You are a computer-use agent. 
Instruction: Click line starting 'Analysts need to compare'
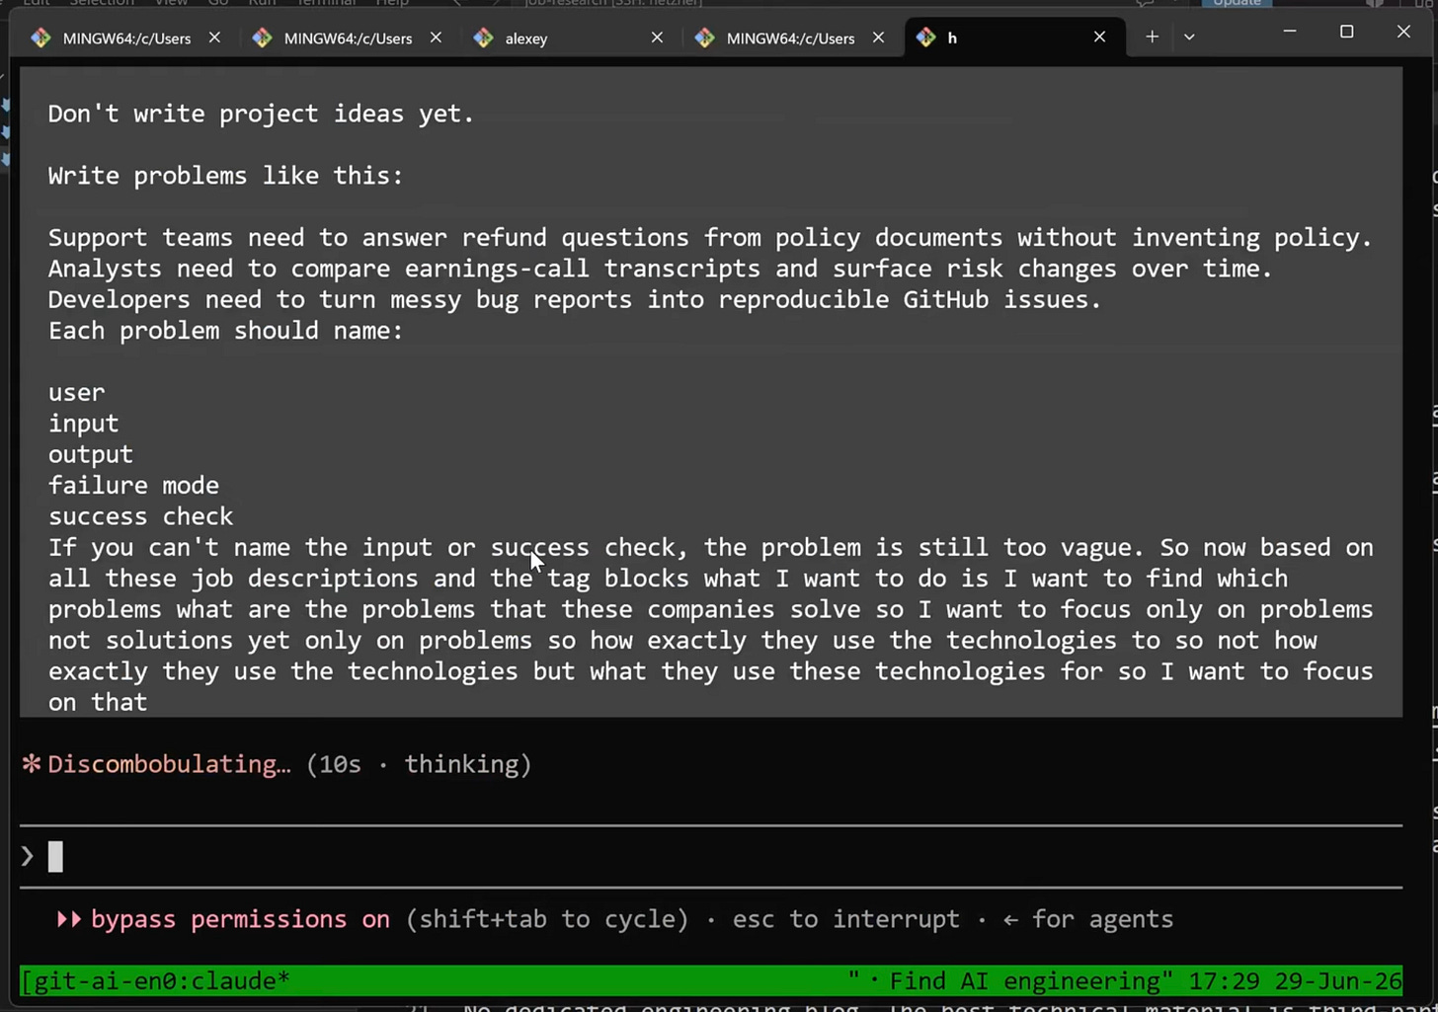[660, 269]
